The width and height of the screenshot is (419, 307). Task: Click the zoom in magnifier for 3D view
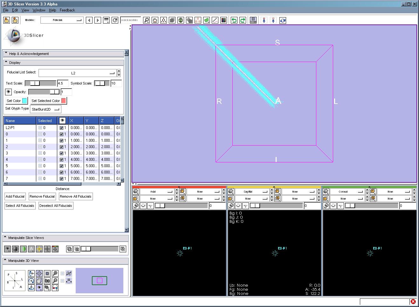tap(55, 273)
